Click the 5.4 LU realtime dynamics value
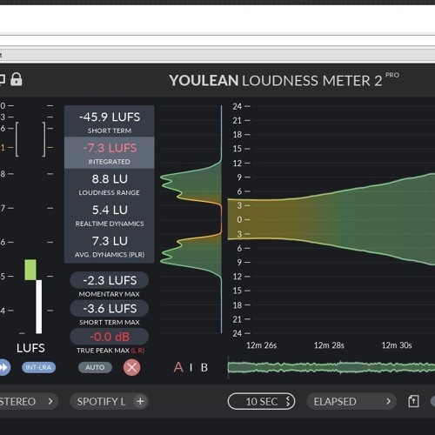The height and width of the screenshot is (435, 435). pyautogui.click(x=110, y=211)
